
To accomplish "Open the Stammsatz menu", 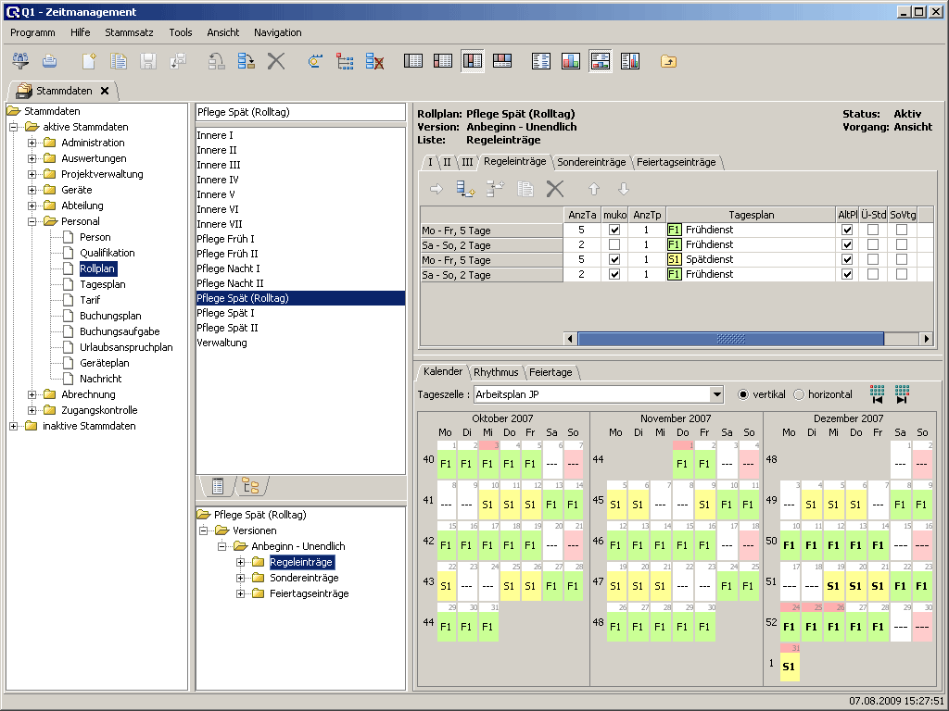I will pos(129,32).
